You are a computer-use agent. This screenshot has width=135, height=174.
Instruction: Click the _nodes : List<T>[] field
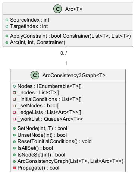pos(38,93)
